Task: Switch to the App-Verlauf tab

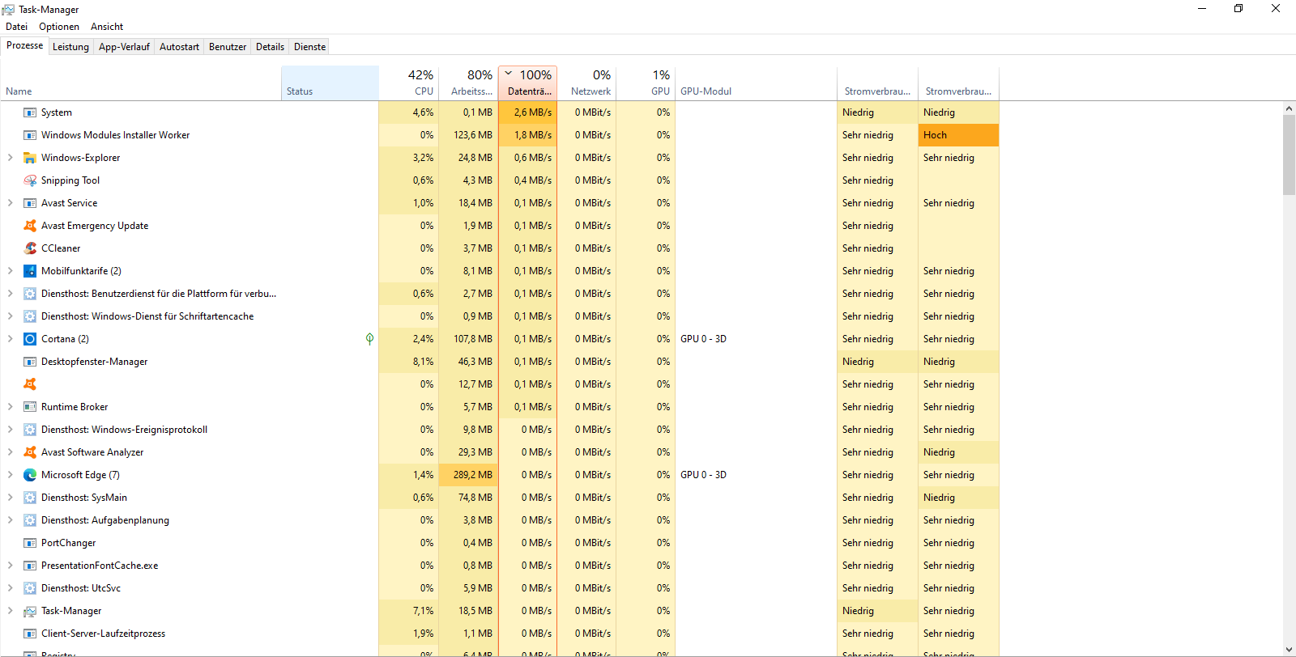Action: pos(124,47)
